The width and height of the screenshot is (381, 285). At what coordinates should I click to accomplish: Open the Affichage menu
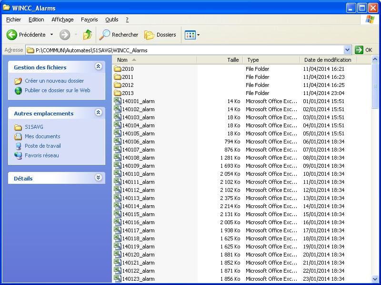[62, 19]
